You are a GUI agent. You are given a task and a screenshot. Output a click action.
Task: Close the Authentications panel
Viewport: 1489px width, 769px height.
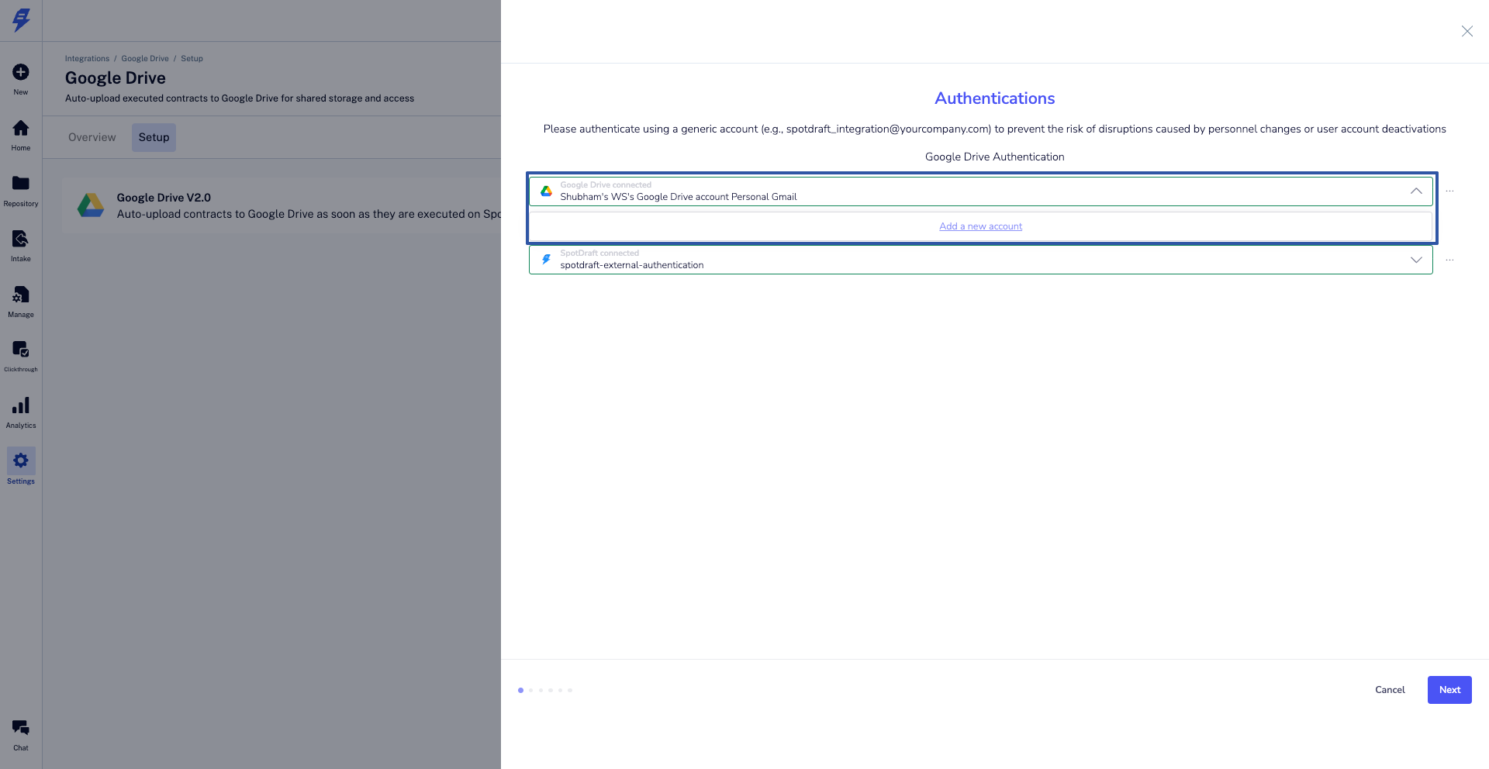[x=1467, y=31]
